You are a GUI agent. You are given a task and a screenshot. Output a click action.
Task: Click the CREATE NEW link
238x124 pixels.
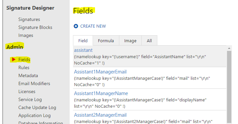93,26
